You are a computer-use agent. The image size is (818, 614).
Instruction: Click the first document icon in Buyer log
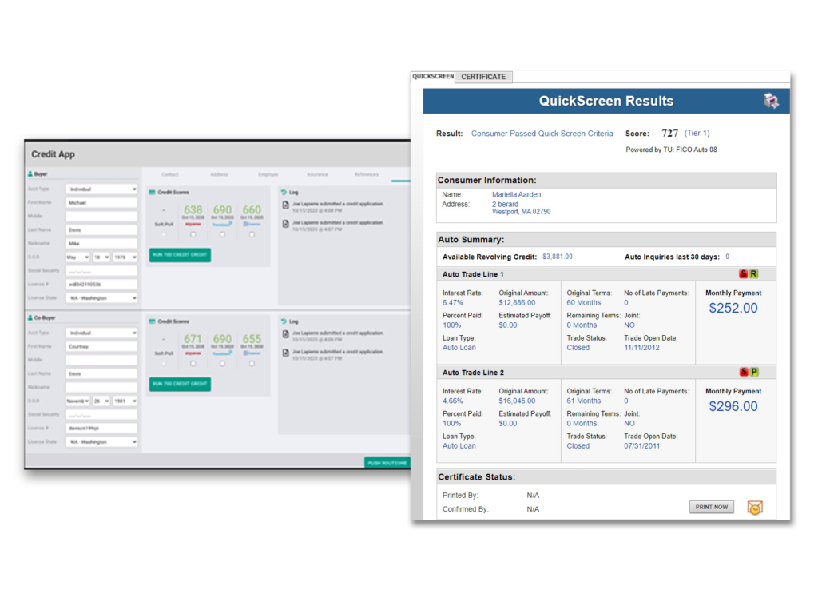[x=286, y=205]
